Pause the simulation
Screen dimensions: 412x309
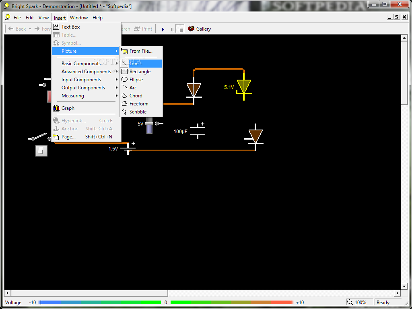pyautogui.click(x=172, y=29)
